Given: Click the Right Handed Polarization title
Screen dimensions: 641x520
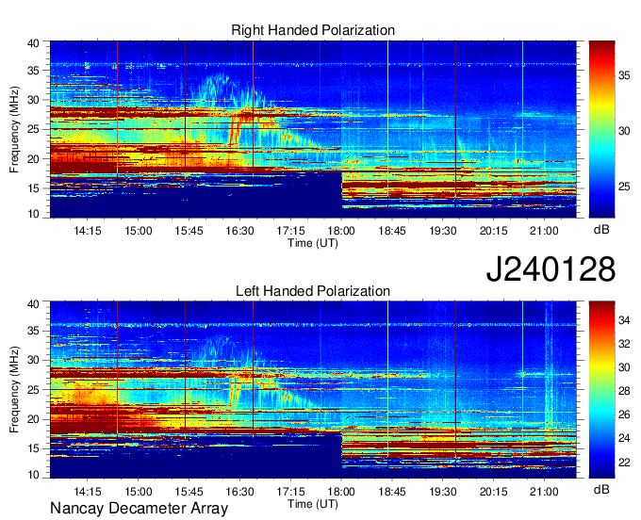Looking at the screenshot, I should [313, 30].
